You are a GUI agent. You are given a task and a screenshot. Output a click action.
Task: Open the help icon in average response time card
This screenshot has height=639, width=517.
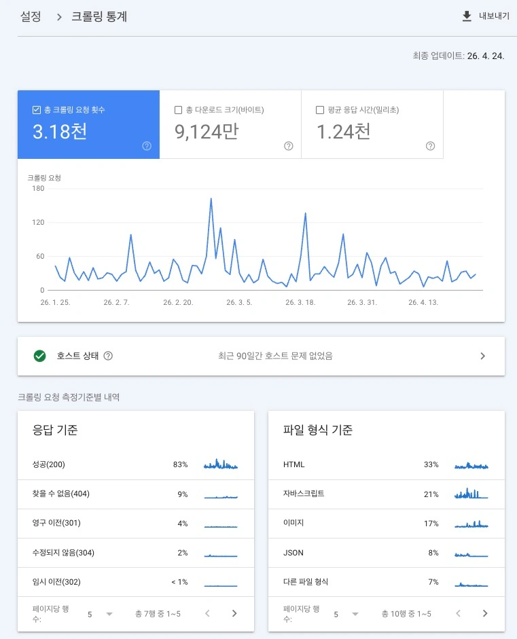tap(430, 146)
